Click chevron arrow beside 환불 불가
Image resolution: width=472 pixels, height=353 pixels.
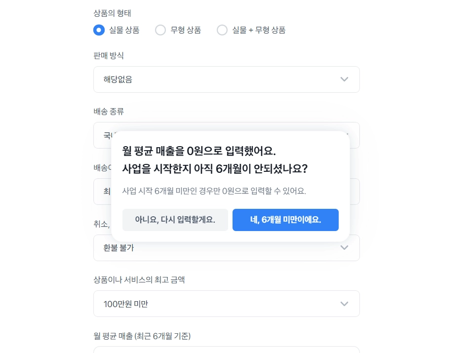pos(344,248)
